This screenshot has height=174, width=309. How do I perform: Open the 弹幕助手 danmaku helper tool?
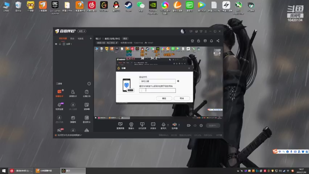(x=59, y=93)
